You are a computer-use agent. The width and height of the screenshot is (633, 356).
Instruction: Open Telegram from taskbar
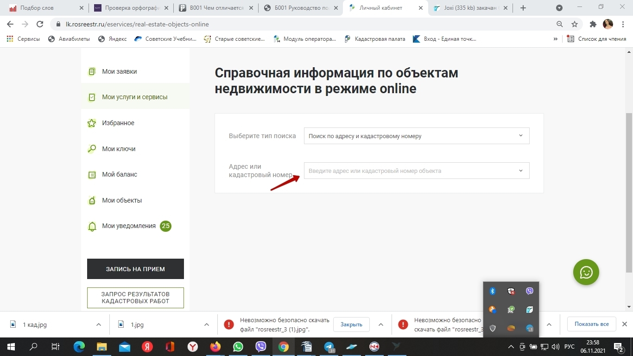pyautogui.click(x=329, y=347)
